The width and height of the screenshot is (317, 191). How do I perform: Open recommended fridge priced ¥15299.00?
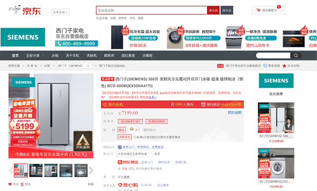click(x=276, y=122)
